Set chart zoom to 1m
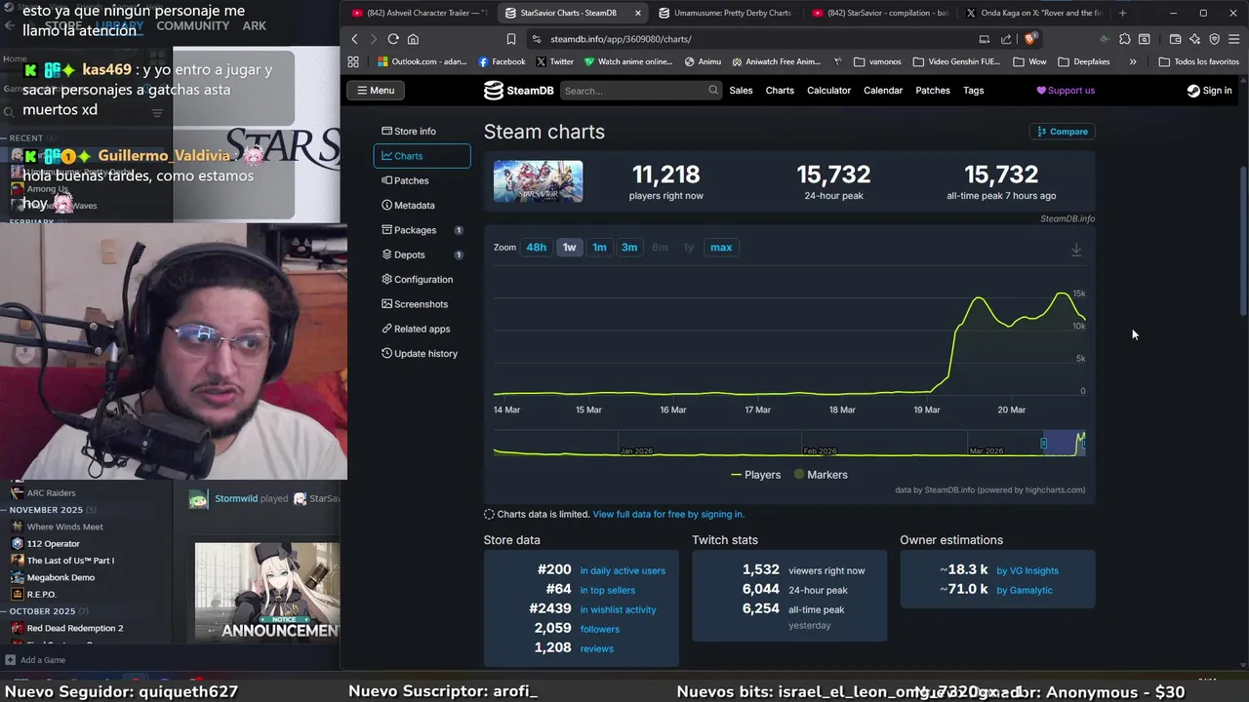The width and height of the screenshot is (1249, 702). point(599,248)
